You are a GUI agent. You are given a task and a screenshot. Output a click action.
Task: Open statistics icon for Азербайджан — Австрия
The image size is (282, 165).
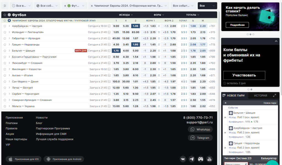tap(109, 26)
